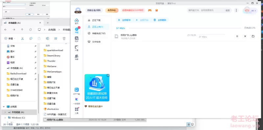Show the 正在上传(1) uploading list
The height and width of the screenshot is (130, 263).
[97, 27]
